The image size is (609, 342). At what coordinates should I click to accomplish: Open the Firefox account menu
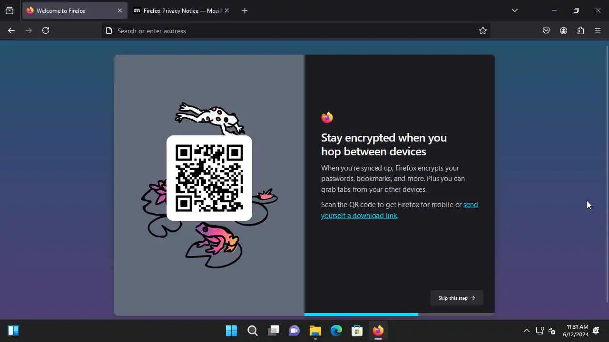click(x=563, y=30)
